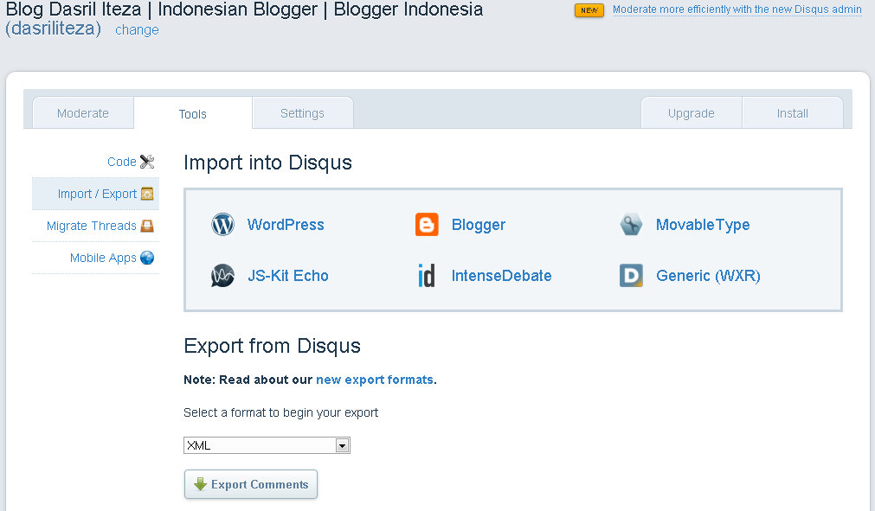Select the WordPress import icon
Image resolution: width=875 pixels, height=511 pixels.
(x=222, y=224)
